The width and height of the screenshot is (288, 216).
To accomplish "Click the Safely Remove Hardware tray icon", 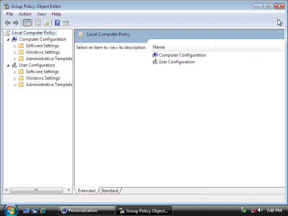I will tap(244, 210).
